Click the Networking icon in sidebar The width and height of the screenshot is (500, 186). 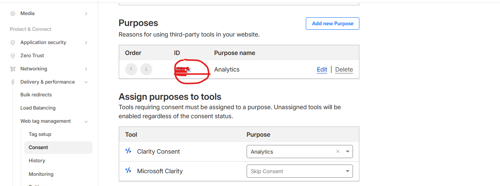(13, 69)
